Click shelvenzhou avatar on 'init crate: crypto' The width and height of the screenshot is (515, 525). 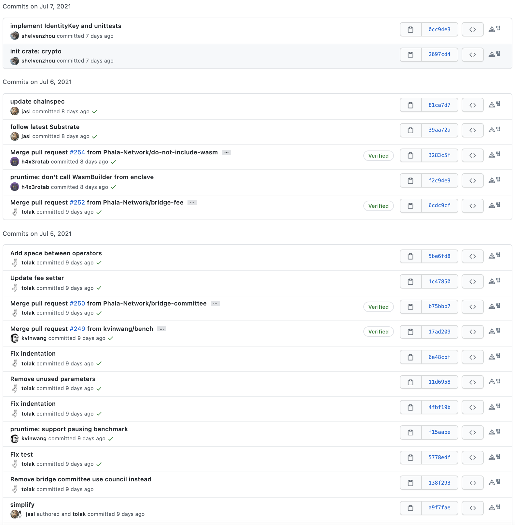pos(15,61)
